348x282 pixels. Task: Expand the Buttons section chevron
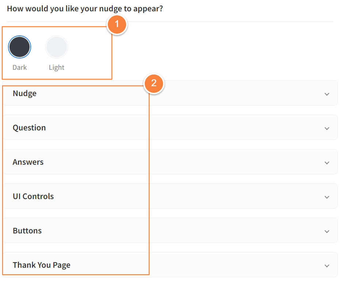[327, 232]
